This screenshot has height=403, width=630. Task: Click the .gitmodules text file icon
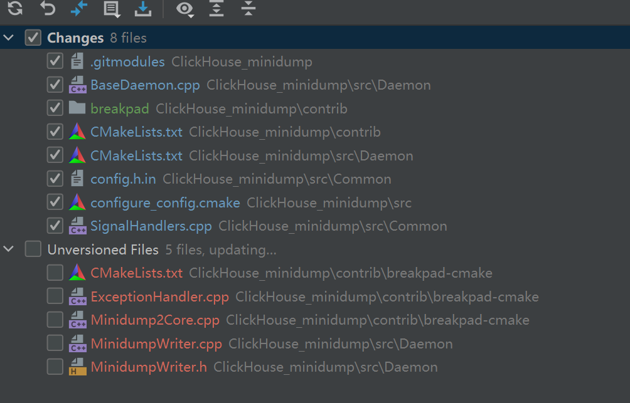point(77,61)
